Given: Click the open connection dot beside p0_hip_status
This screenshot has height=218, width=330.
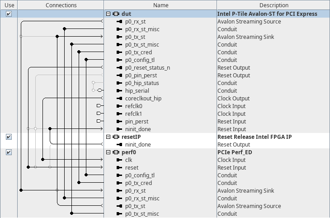Looking at the screenshot, I should point(93,83).
